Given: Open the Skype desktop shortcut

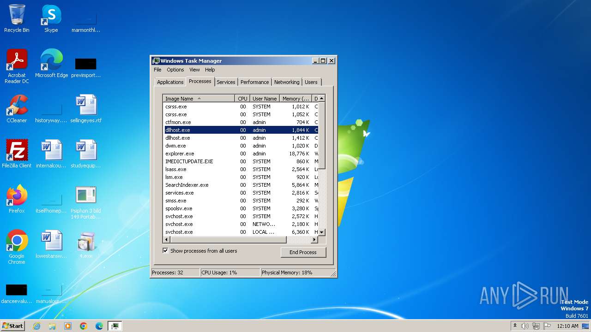Looking at the screenshot, I should tap(51, 18).
